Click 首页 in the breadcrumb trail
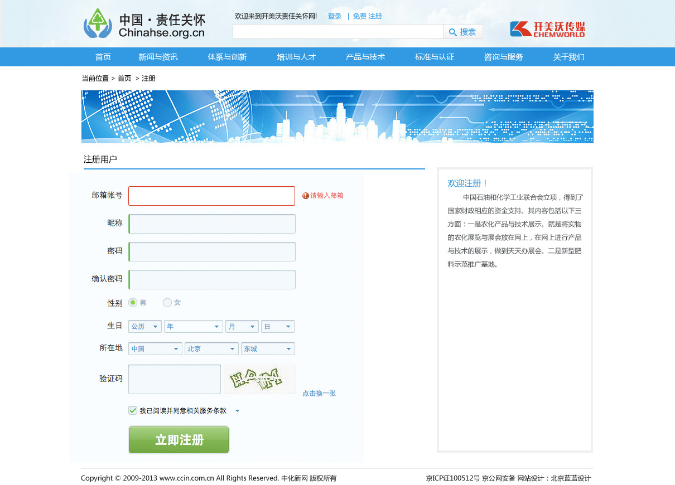This screenshot has height=485, width=675. click(124, 78)
